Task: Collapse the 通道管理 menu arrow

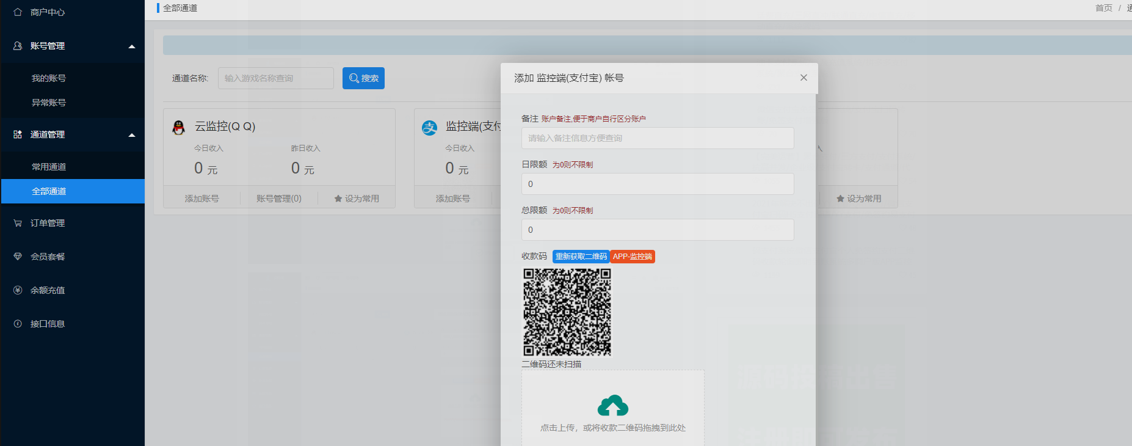Action: pos(131,135)
